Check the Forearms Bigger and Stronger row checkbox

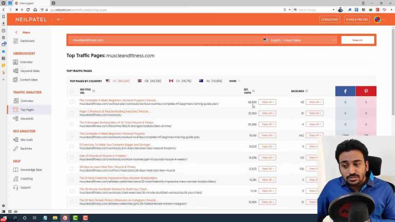click(x=72, y=146)
